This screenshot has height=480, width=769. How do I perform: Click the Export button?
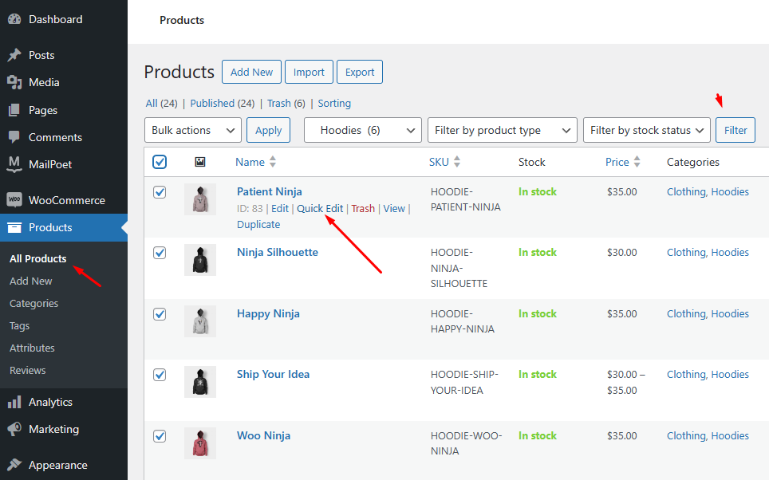point(360,72)
